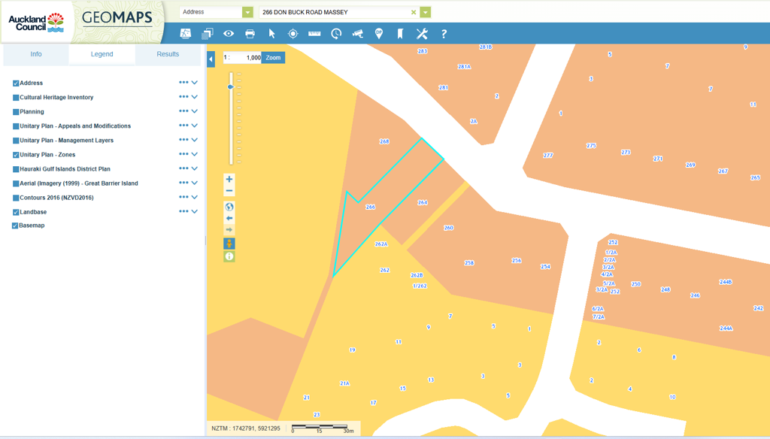Image resolution: width=770 pixels, height=439 pixels.
Task: Click the Print map icon
Action: [250, 34]
